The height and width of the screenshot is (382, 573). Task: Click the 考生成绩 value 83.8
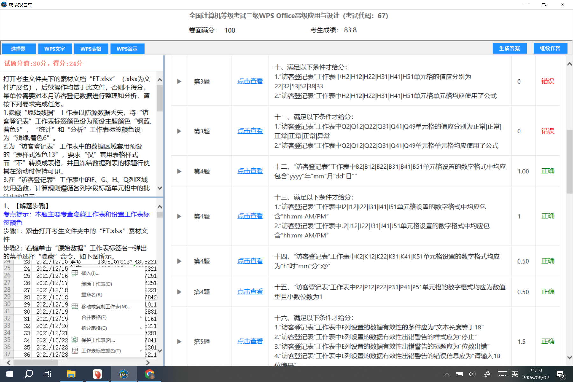(x=350, y=30)
